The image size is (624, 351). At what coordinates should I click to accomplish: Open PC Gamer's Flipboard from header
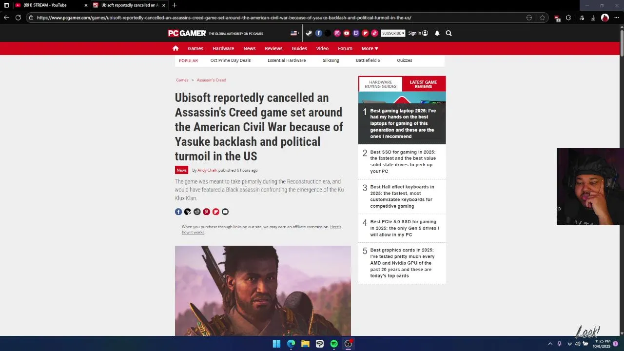(365, 33)
